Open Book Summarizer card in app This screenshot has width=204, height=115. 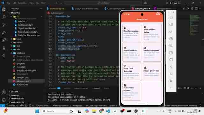click(x=132, y=33)
